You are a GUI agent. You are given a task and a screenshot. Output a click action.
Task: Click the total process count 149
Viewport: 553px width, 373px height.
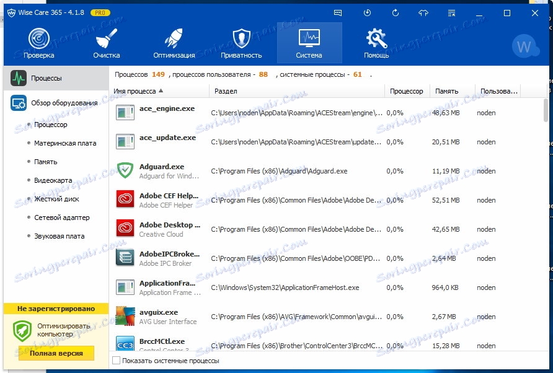158,74
